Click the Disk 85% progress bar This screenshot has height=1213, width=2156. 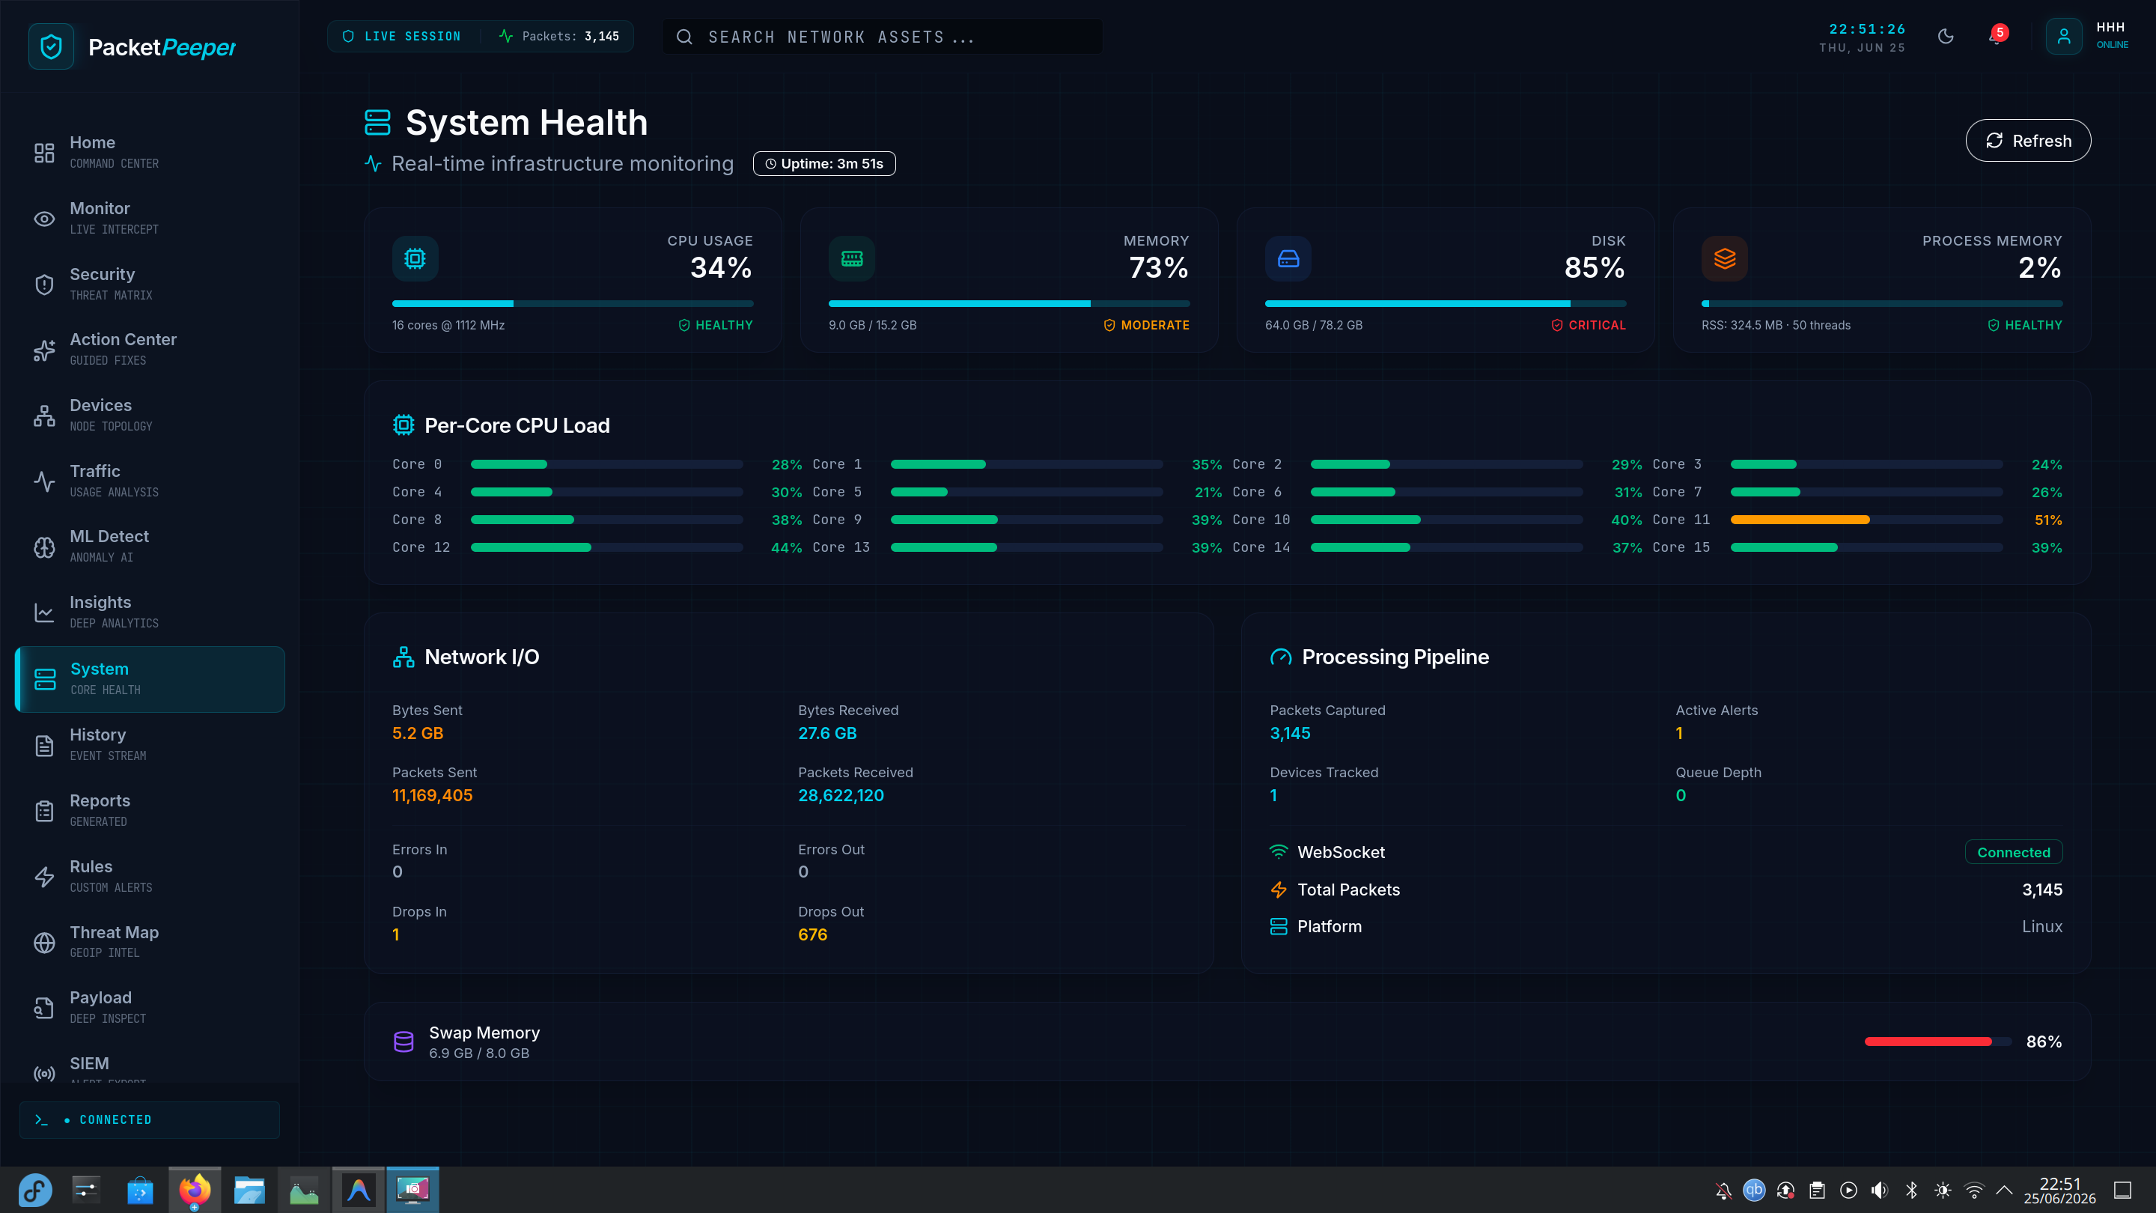1446,303
